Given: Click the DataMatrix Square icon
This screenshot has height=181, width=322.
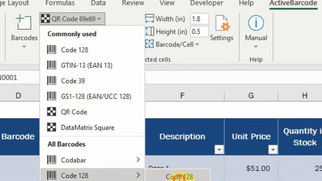Looking at the screenshot, I should coord(51,127).
